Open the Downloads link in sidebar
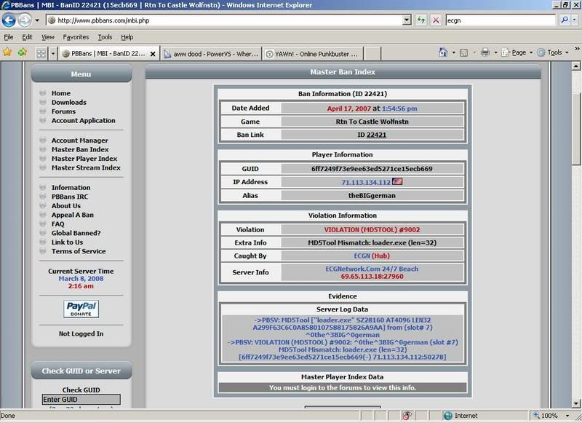Screen dimensions: 582x423 (x=68, y=102)
